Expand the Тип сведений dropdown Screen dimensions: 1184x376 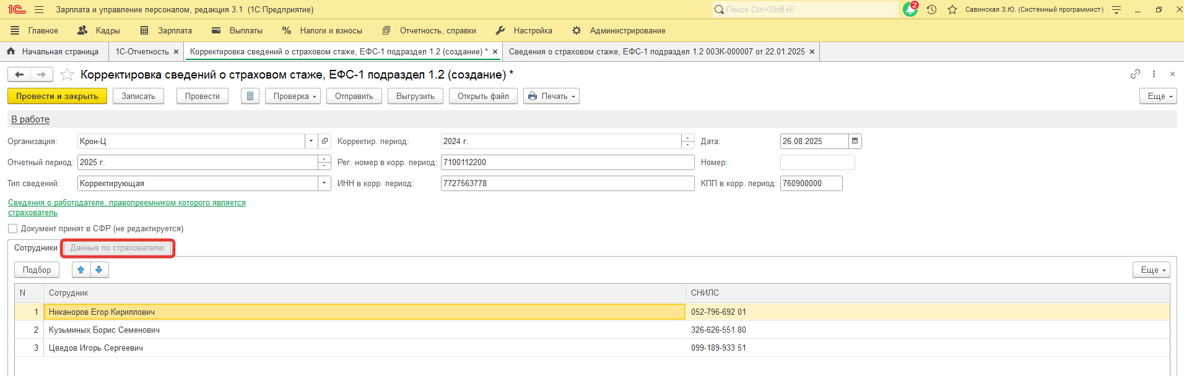coord(324,184)
